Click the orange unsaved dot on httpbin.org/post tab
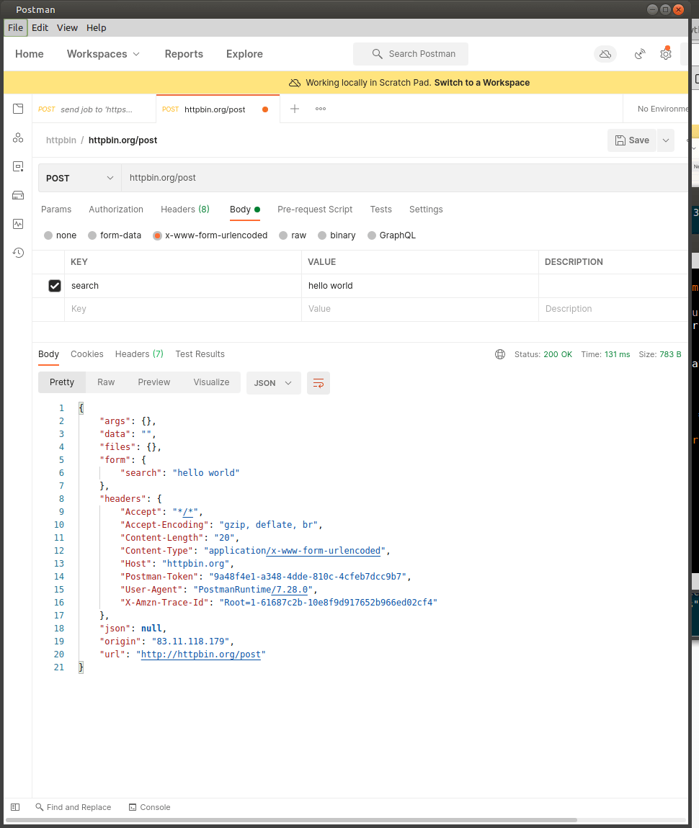699x828 pixels. [265, 109]
